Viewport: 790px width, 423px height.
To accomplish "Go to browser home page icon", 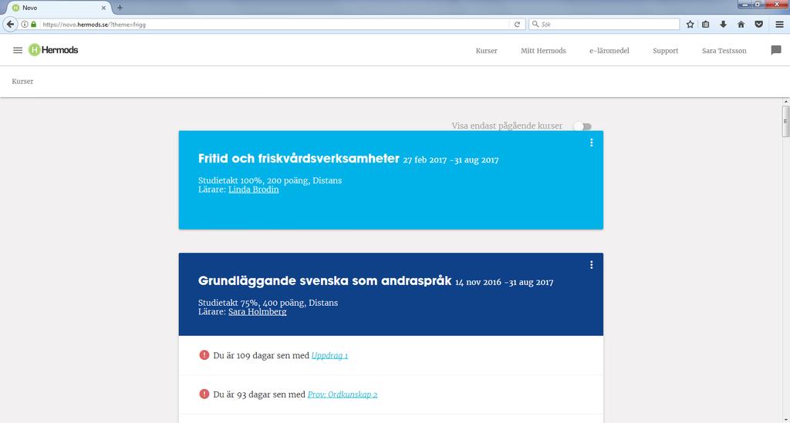I will [x=741, y=24].
